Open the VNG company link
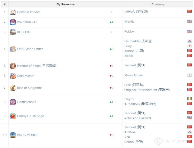Viewport: 194px width, 148px height. (128, 137)
